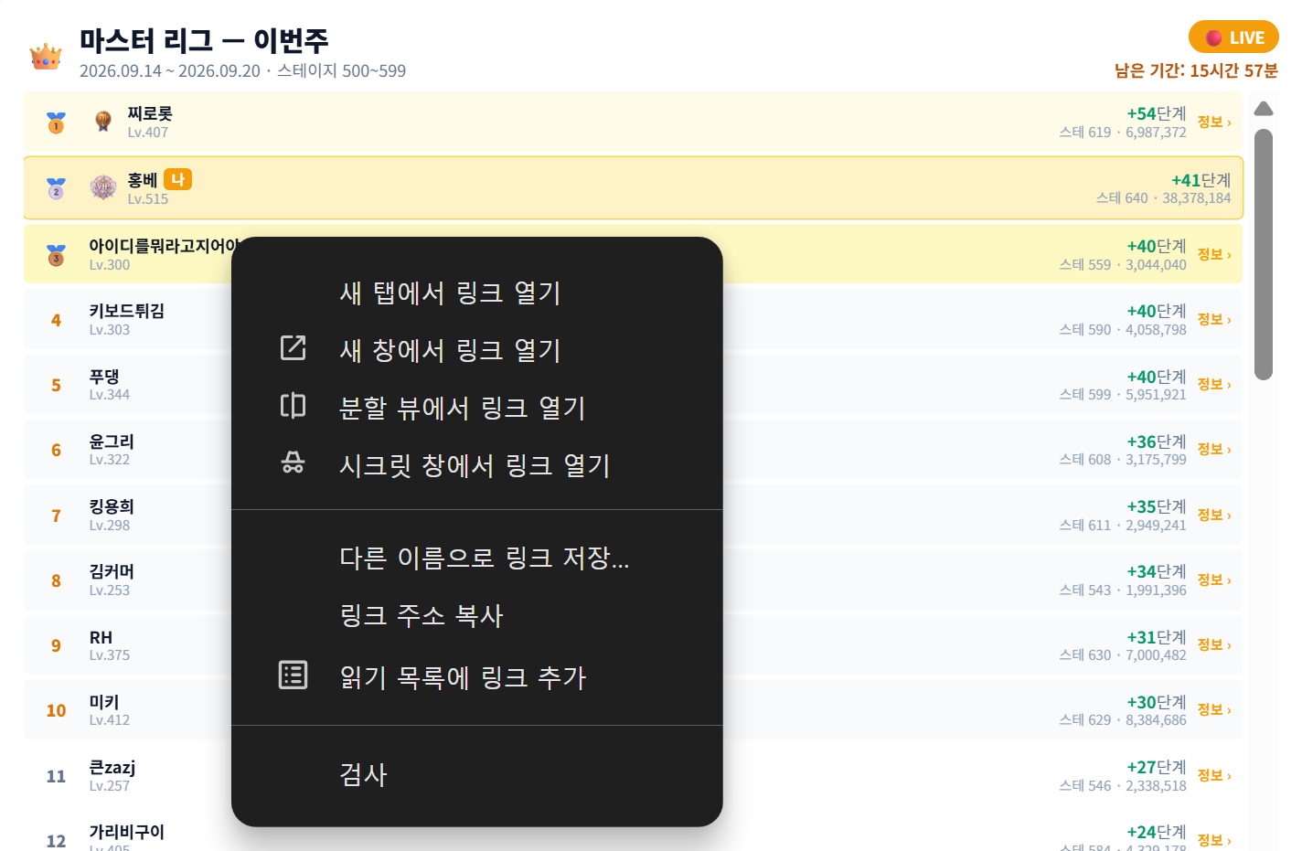Click the silver medal icon for 홍베
This screenshot has height=851, width=1302.
click(56, 188)
